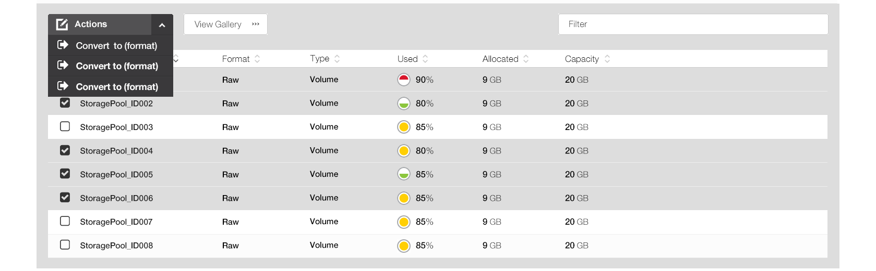
Task: Click StoragePool_ID003's yellow usage indicator
Action: coord(404,127)
